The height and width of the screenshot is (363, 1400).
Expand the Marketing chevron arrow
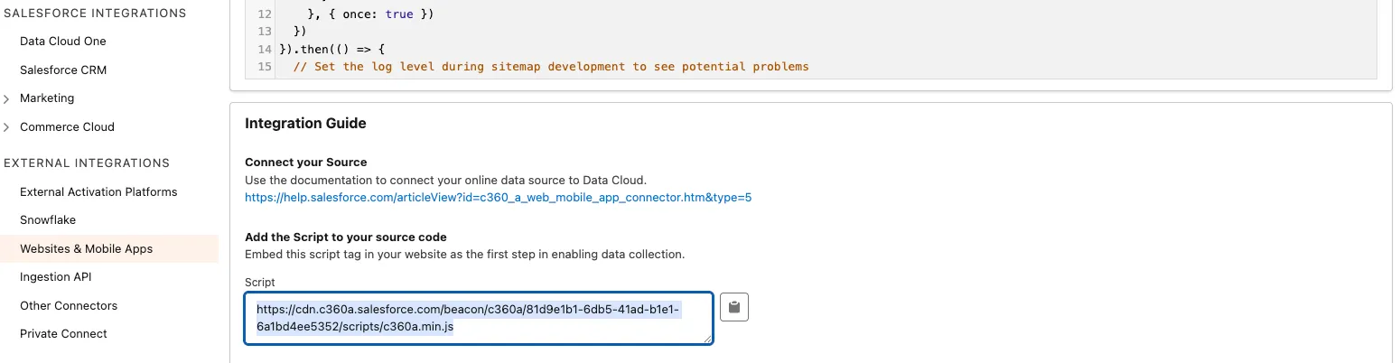coord(7,98)
